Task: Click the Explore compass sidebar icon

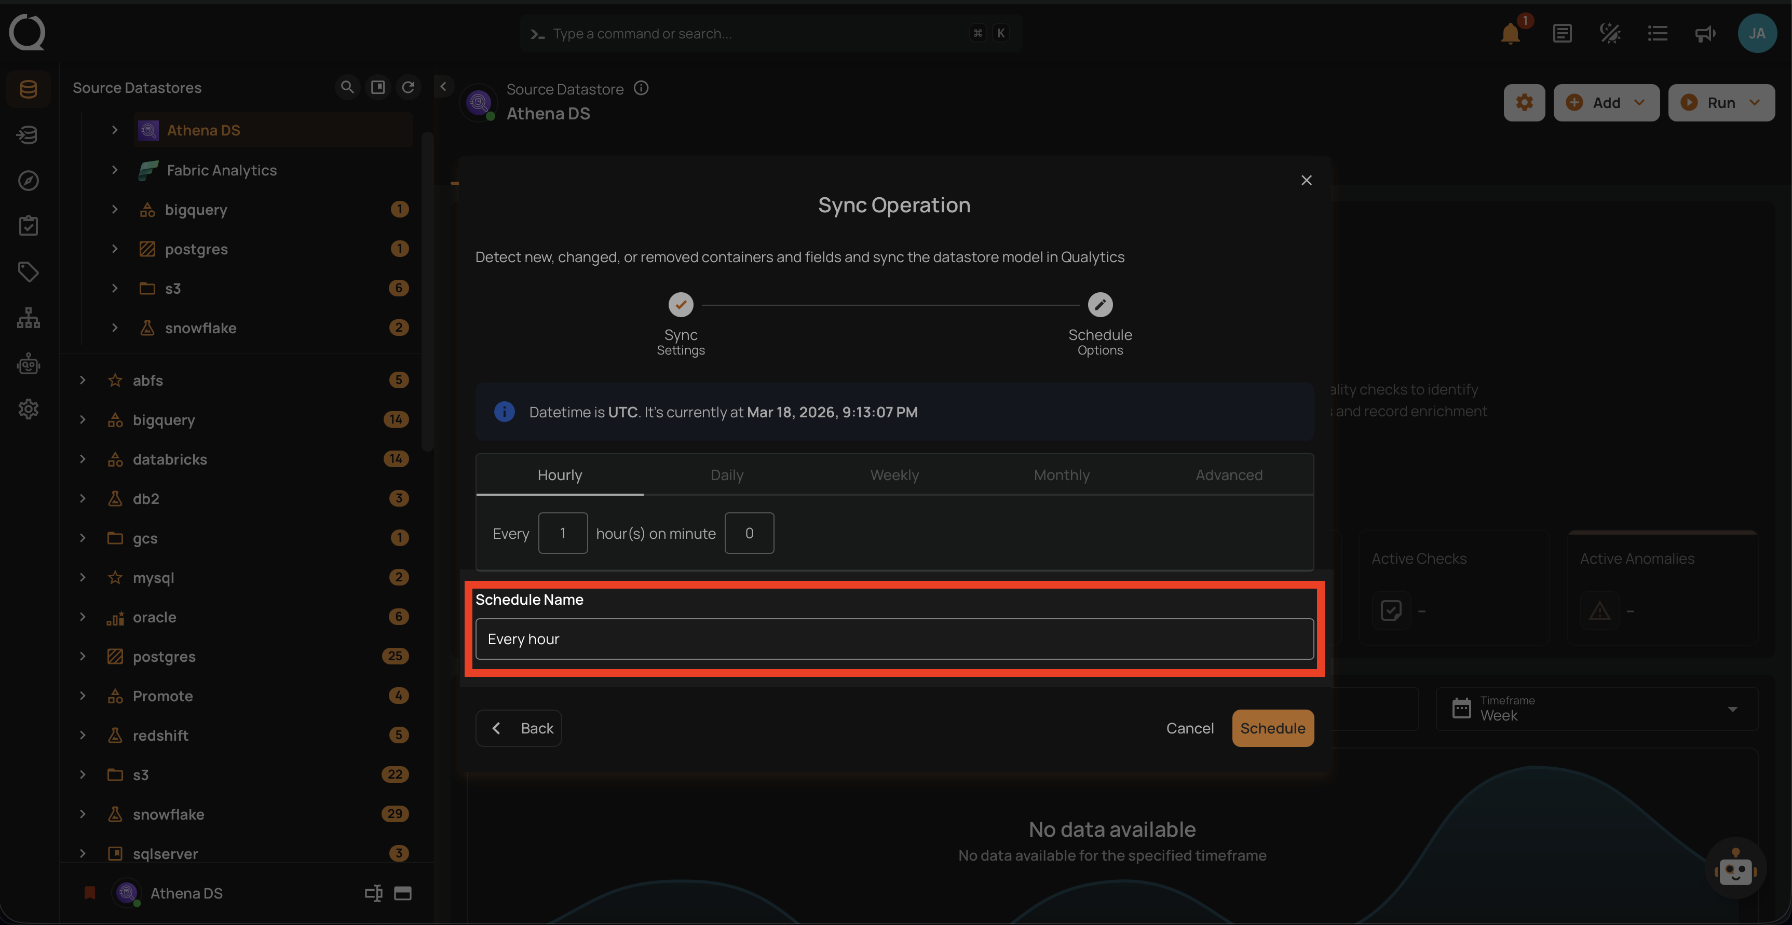Action: tap(29, 180)
